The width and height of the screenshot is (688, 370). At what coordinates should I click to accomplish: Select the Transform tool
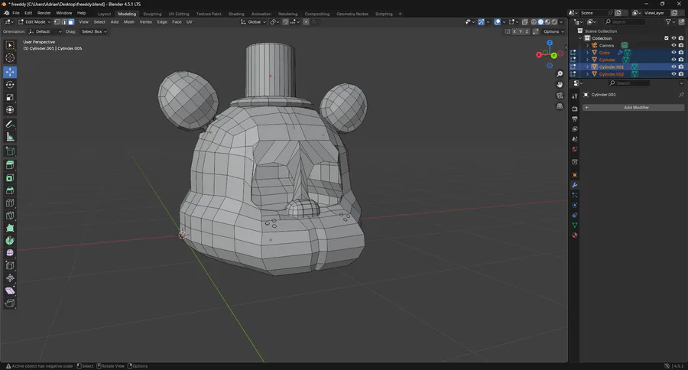pyautogui.click(x=10, y=110)
